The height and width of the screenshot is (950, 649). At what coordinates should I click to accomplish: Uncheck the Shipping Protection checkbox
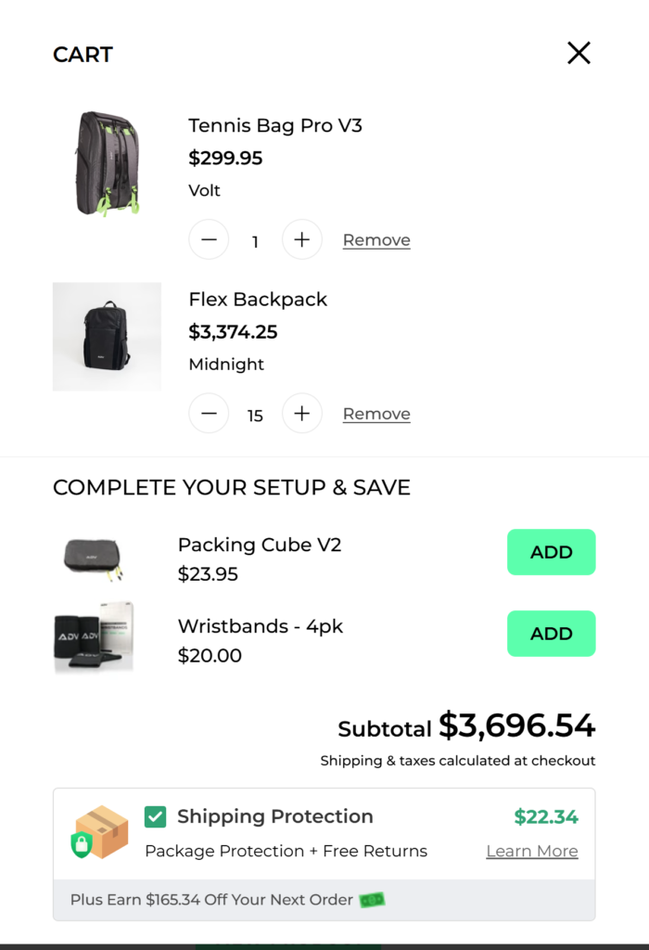(x=156, y=816)
